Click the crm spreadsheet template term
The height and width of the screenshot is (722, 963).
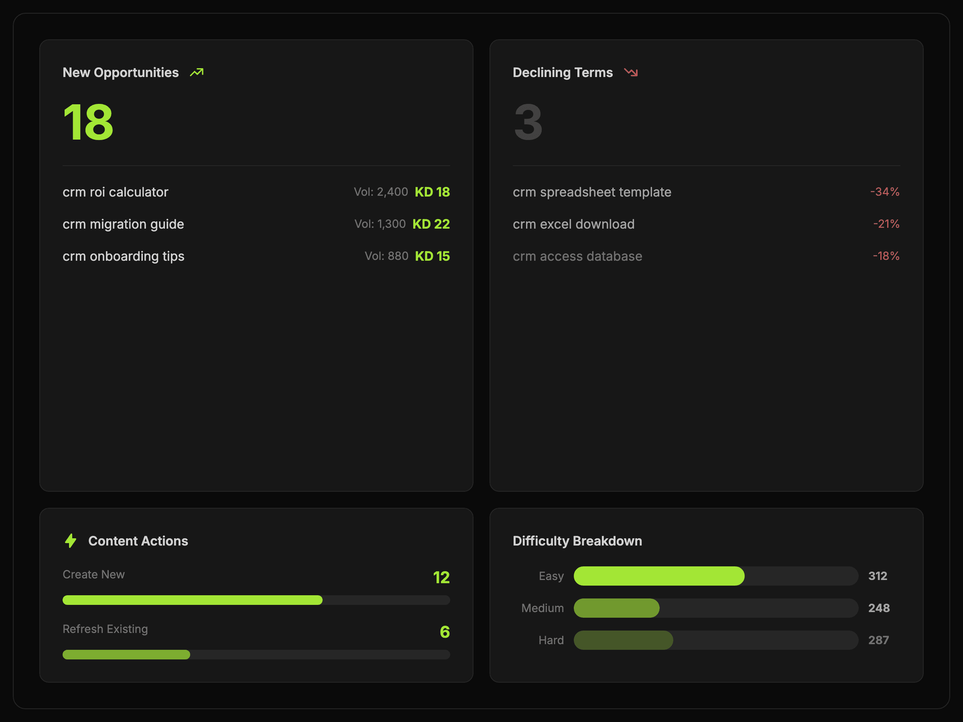point(592,192)
